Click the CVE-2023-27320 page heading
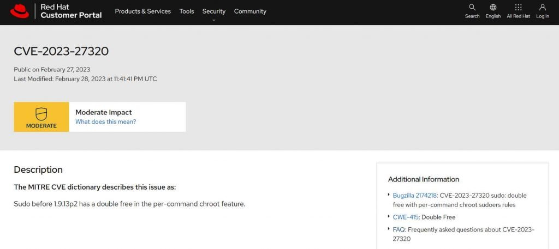This screenshot has width=559, height=249. coord(61,51)
